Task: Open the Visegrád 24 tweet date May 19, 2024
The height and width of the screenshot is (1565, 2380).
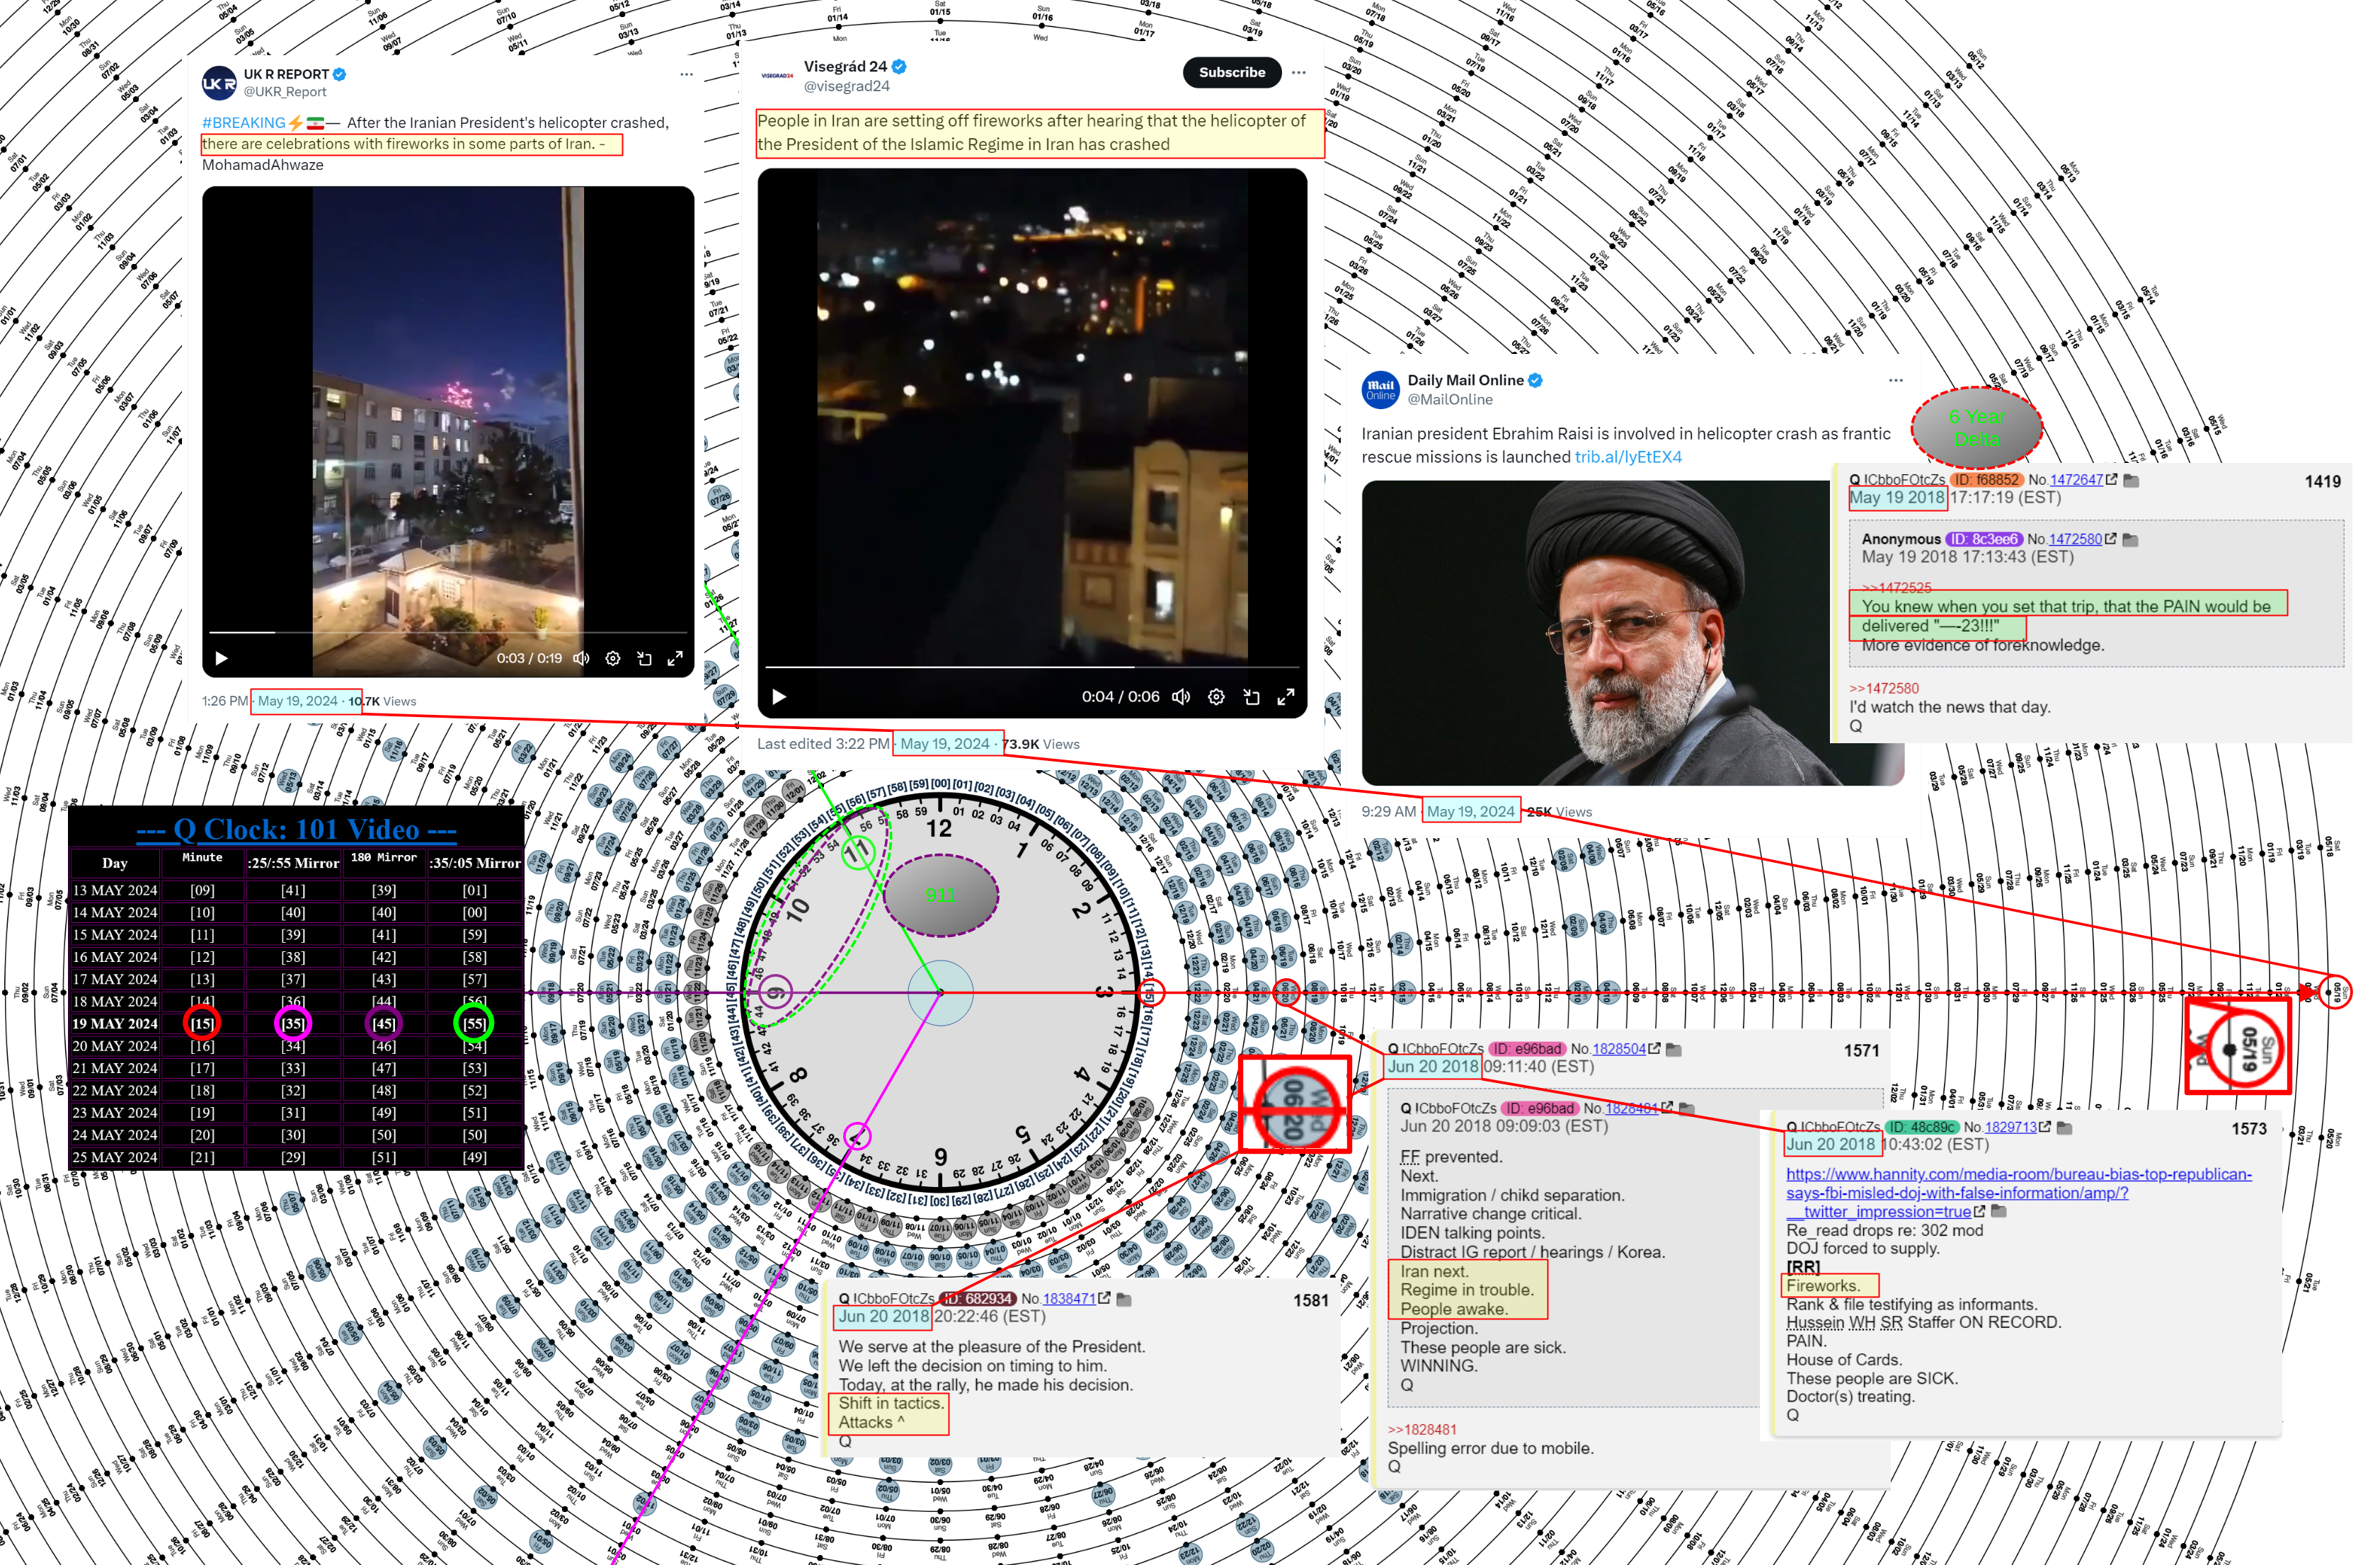Action: coord(945,743)
